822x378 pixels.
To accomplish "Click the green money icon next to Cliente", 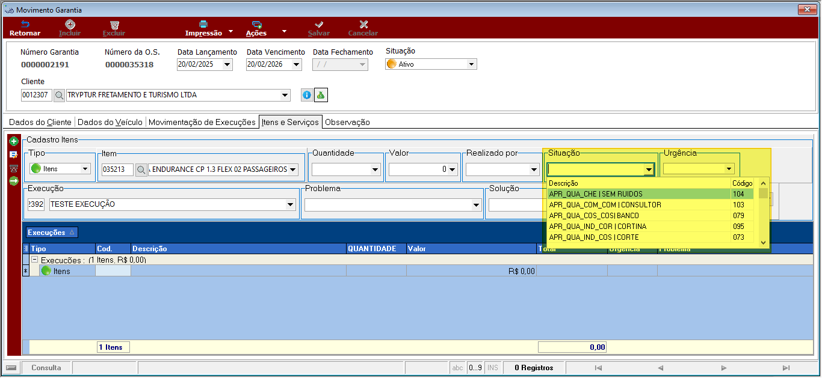I will pyautogui.click(x=321, y=95).
